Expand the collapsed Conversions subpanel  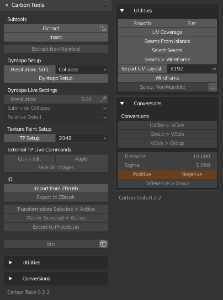pos(11,279)
